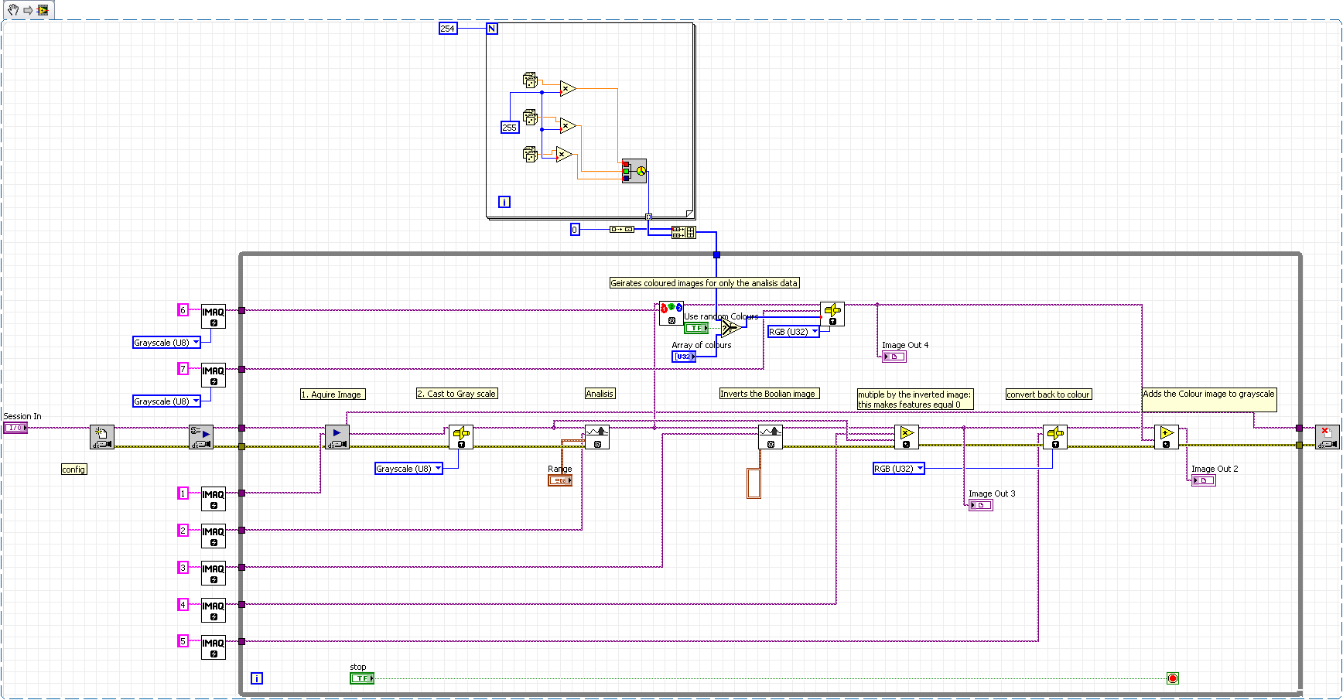Click the IMAQ Create node wired to constant 5
Viewport: 1343px width, 700px height.
click(214, 647)
